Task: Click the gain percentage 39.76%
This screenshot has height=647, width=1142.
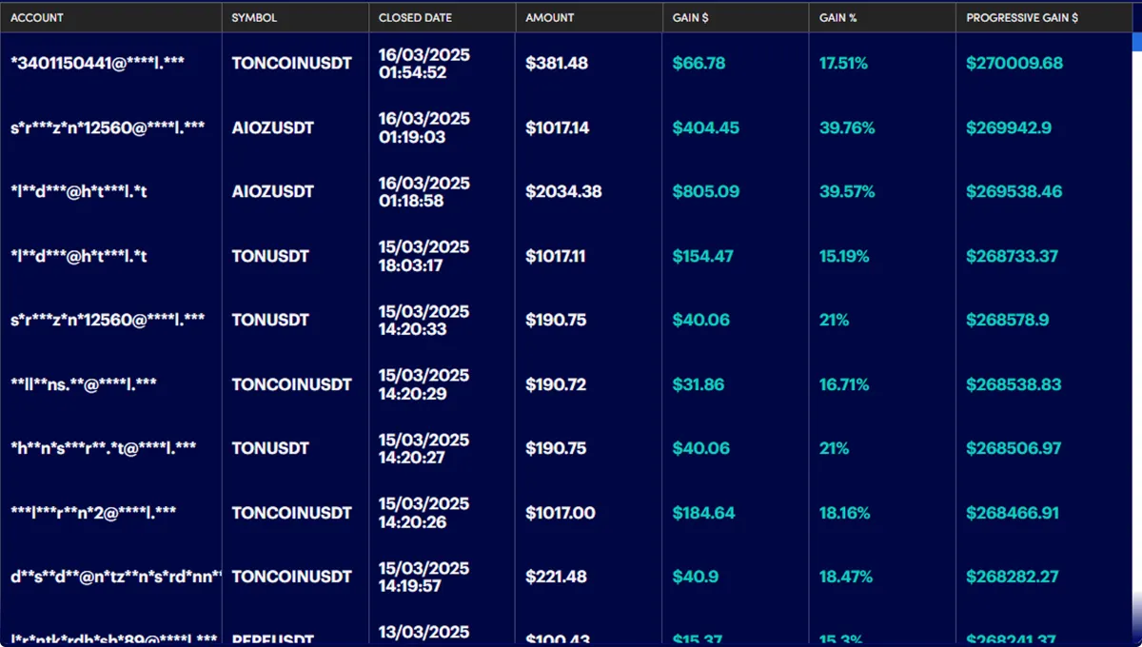Action: [847, 127]
